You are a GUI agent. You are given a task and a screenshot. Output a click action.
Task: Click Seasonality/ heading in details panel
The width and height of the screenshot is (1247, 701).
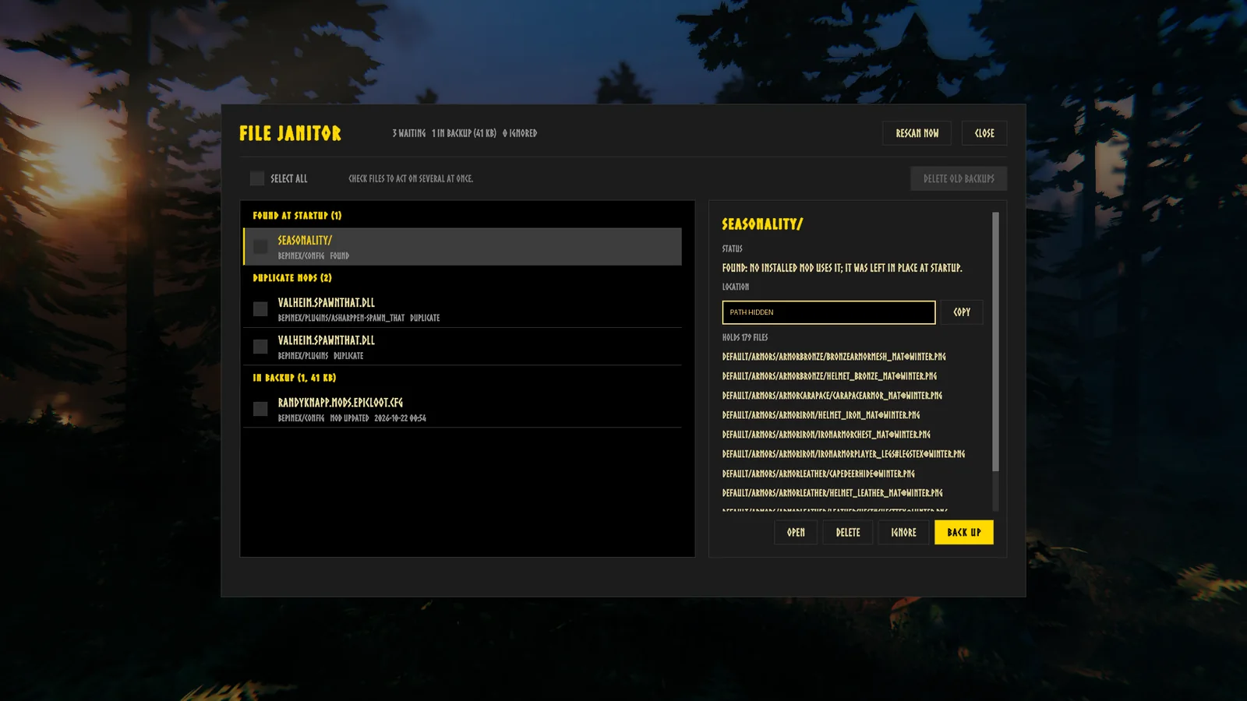[x=762, y=224]
